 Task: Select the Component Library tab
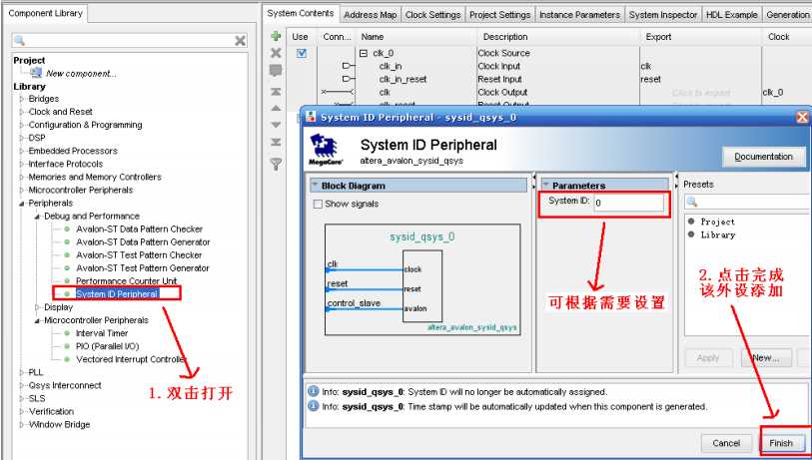click(x=46, y=13)
